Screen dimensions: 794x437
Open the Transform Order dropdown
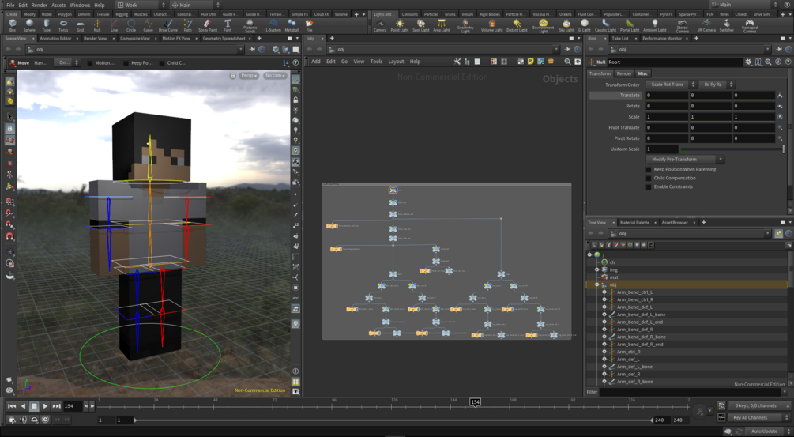(x=671, y=85)
